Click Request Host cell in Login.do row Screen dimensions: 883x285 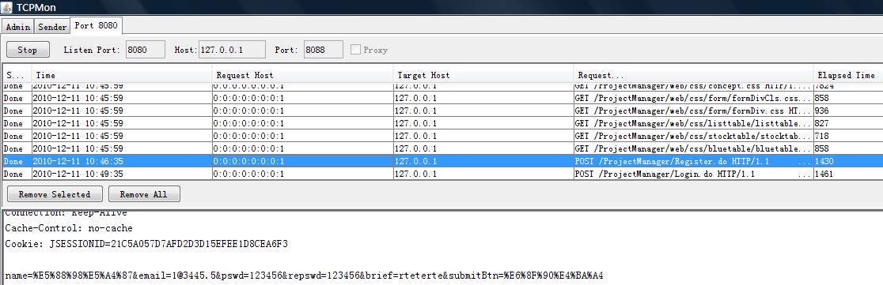(x=302, y=174)
